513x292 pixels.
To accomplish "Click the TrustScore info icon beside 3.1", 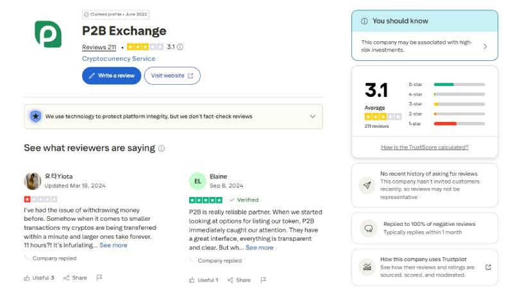I will pyautogui.click(x=180, y=47).
